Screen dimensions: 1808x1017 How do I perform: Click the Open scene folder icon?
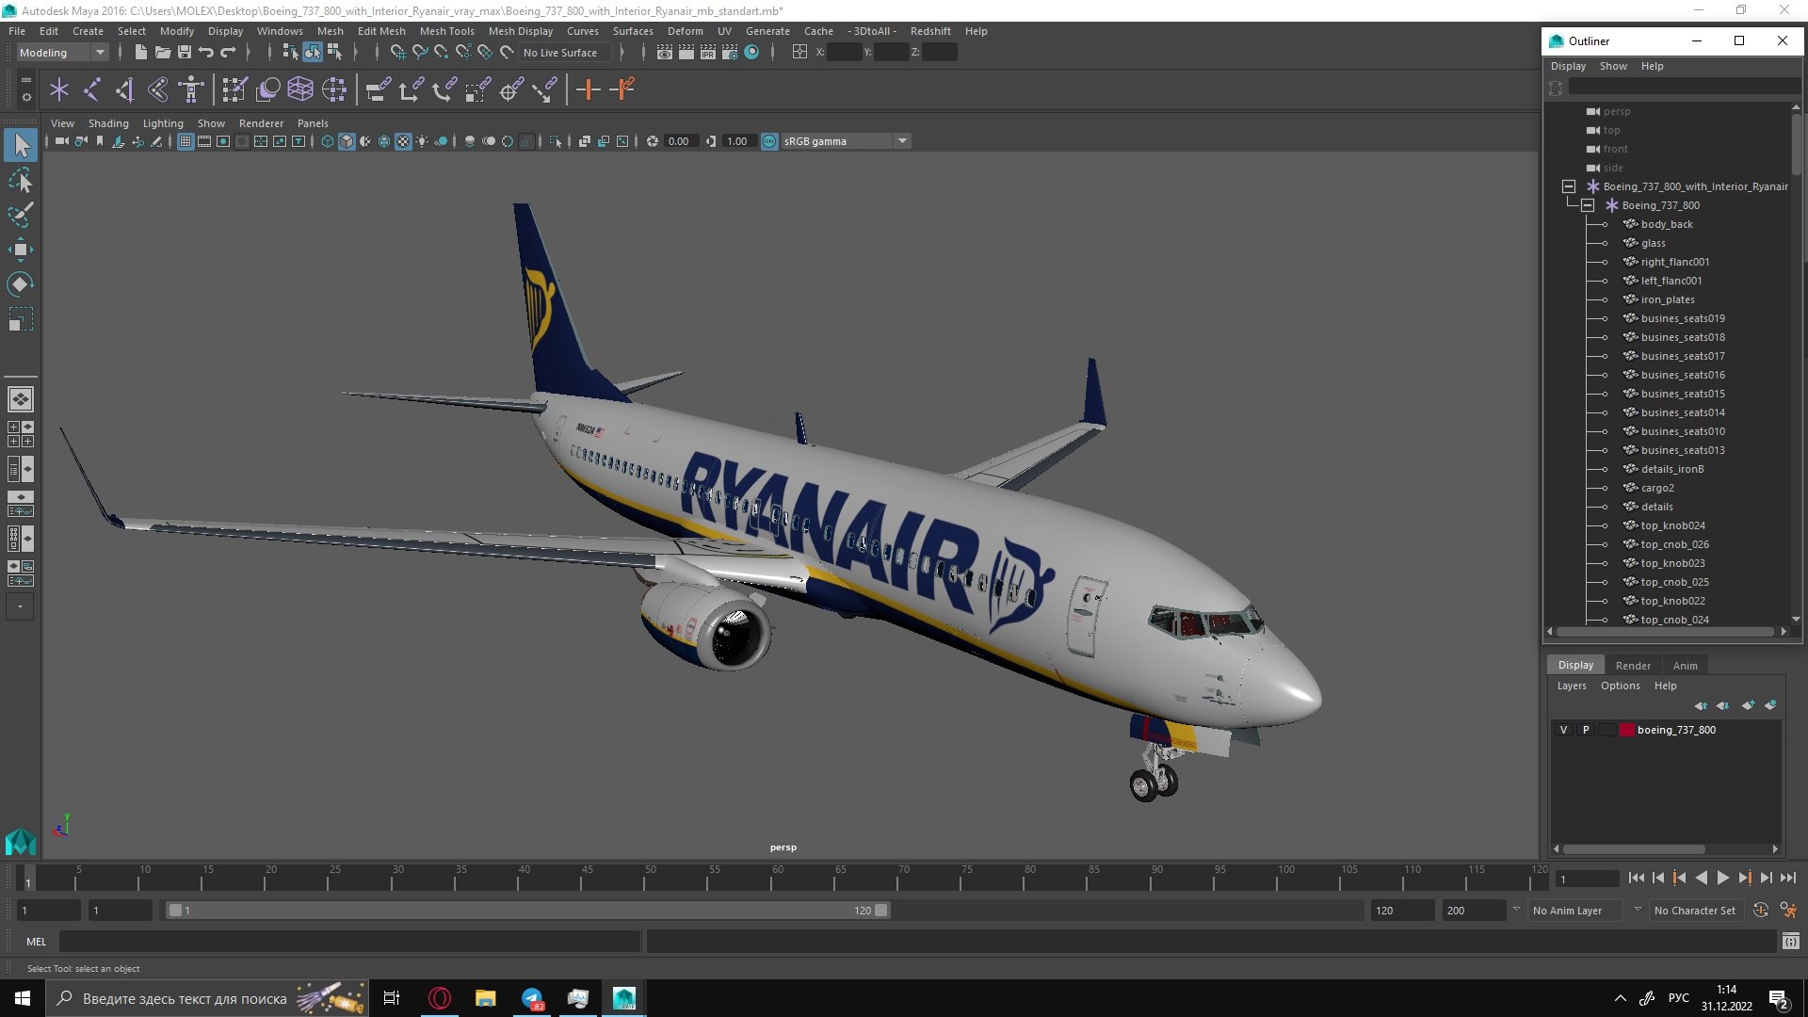tap(162, 53)
